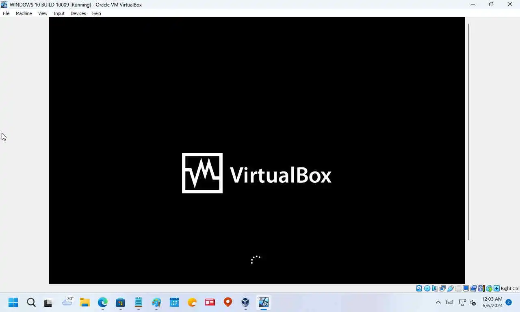The image size is (520, 312).
Task: Click the muted volume tray icon
Action: point(473,302)
